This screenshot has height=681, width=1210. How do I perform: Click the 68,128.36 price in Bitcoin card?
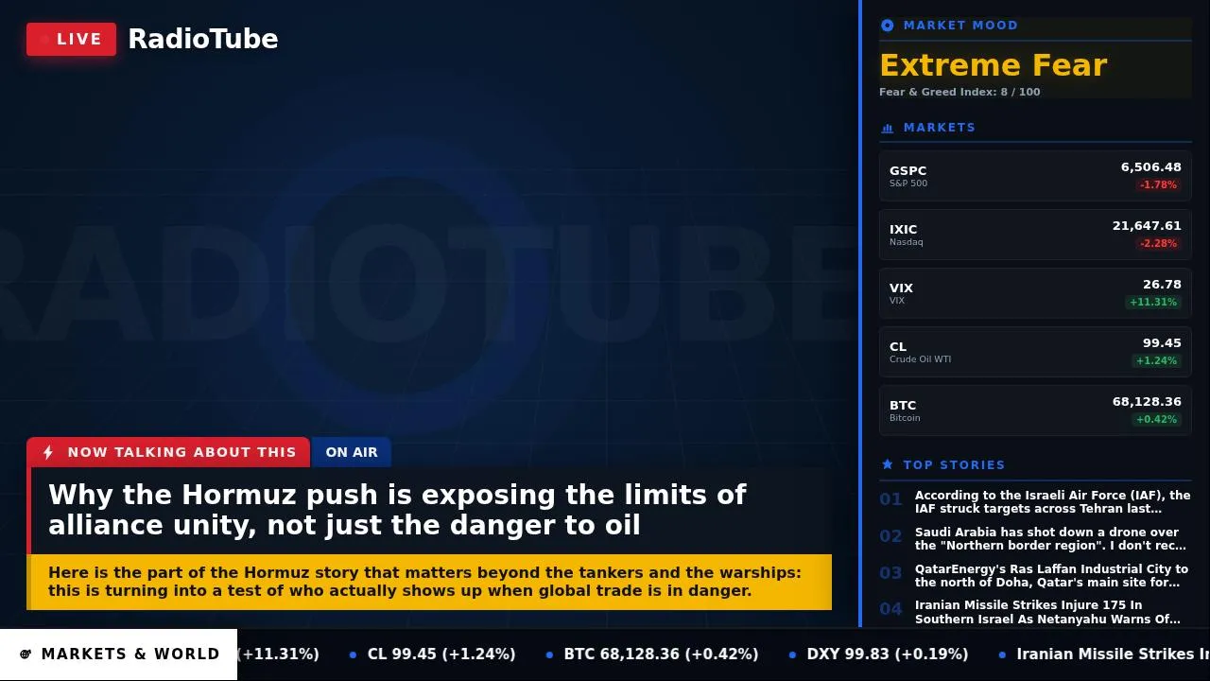click(1147, 402)
